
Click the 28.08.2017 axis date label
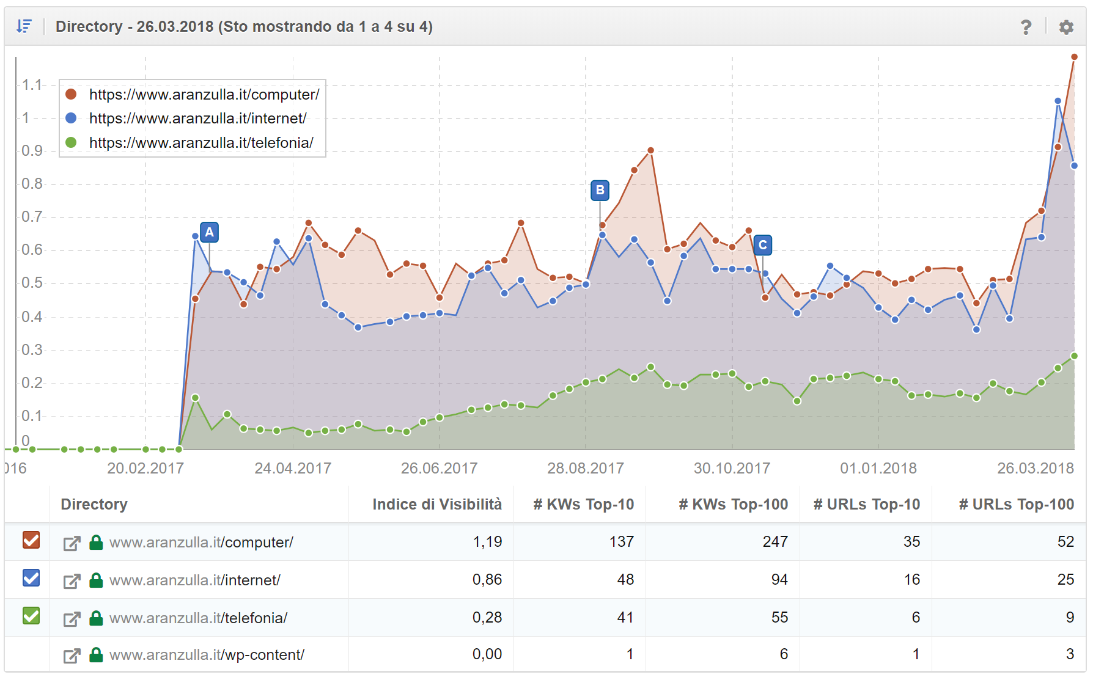coord(586,469)
